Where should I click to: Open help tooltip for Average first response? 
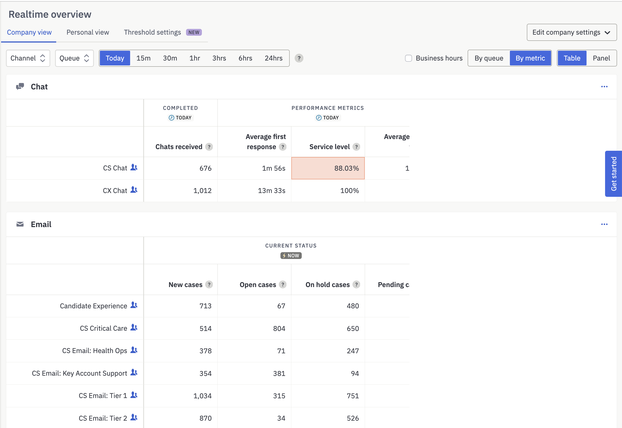pos(283,147)
